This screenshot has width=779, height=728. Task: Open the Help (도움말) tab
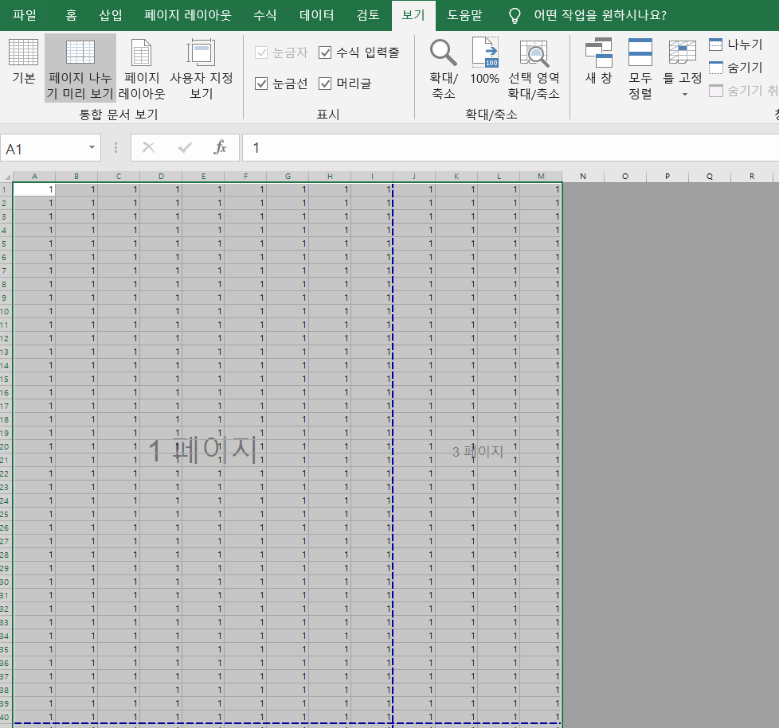[x=464, y=15]
